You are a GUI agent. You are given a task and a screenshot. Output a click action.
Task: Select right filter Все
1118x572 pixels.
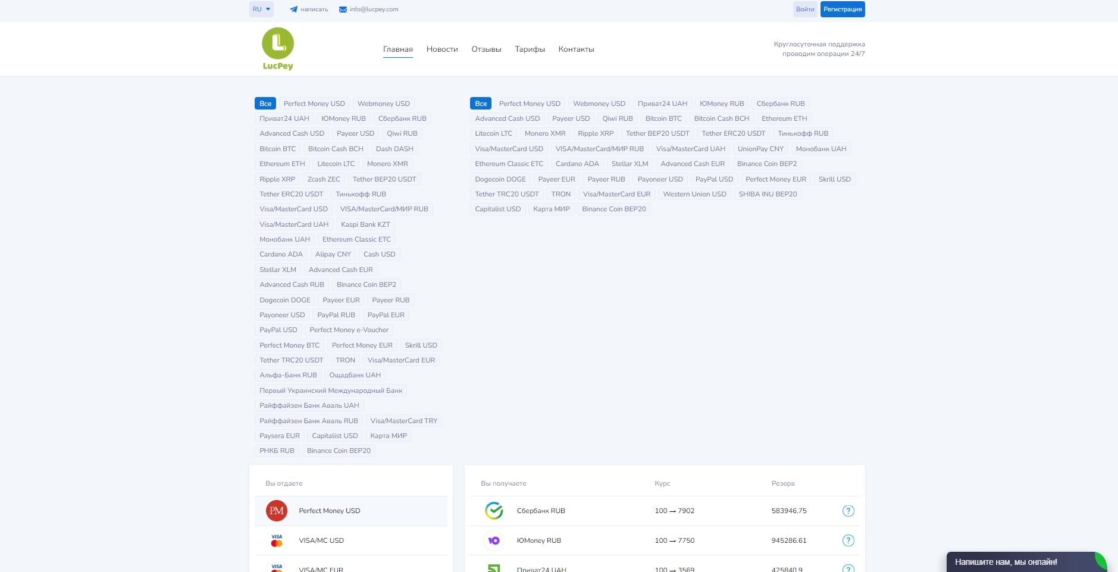[x=481, y=104]
